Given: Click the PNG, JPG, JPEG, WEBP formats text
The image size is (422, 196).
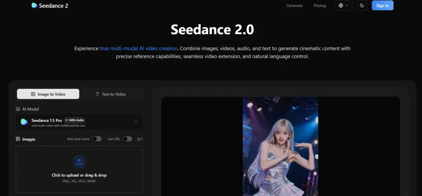Looking at the screenshot, I should click(x=79, y=181).
